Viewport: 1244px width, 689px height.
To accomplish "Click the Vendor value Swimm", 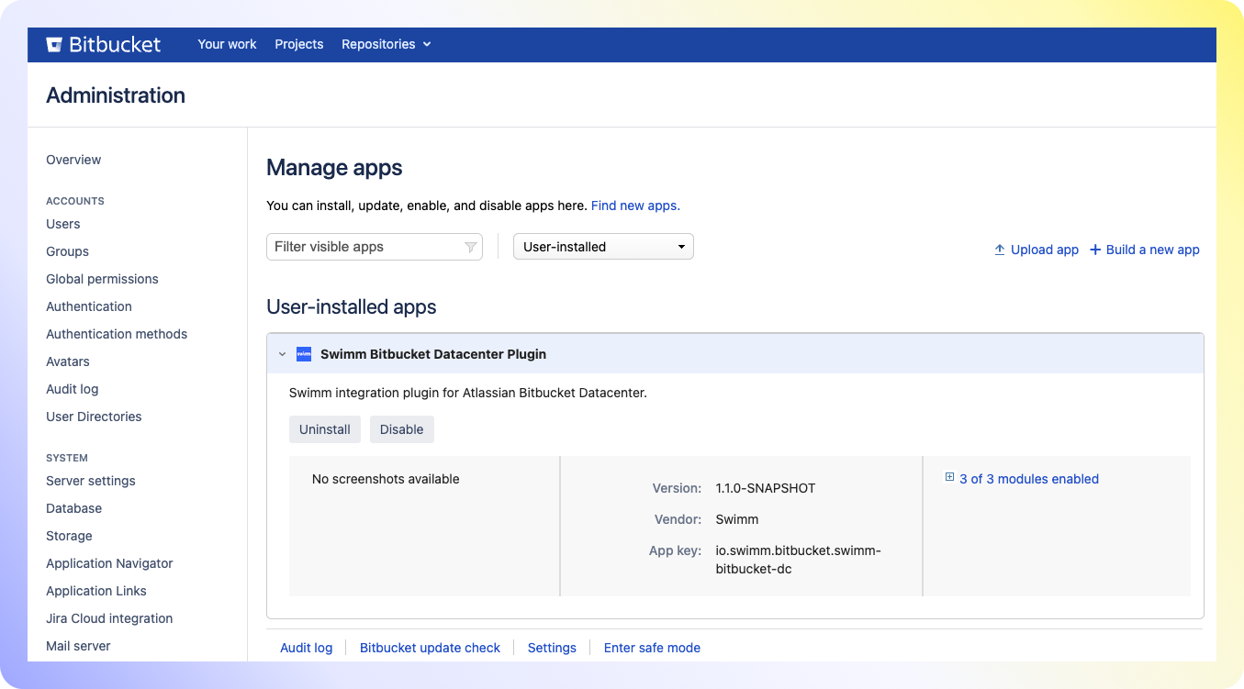I will tap(737, 519).
